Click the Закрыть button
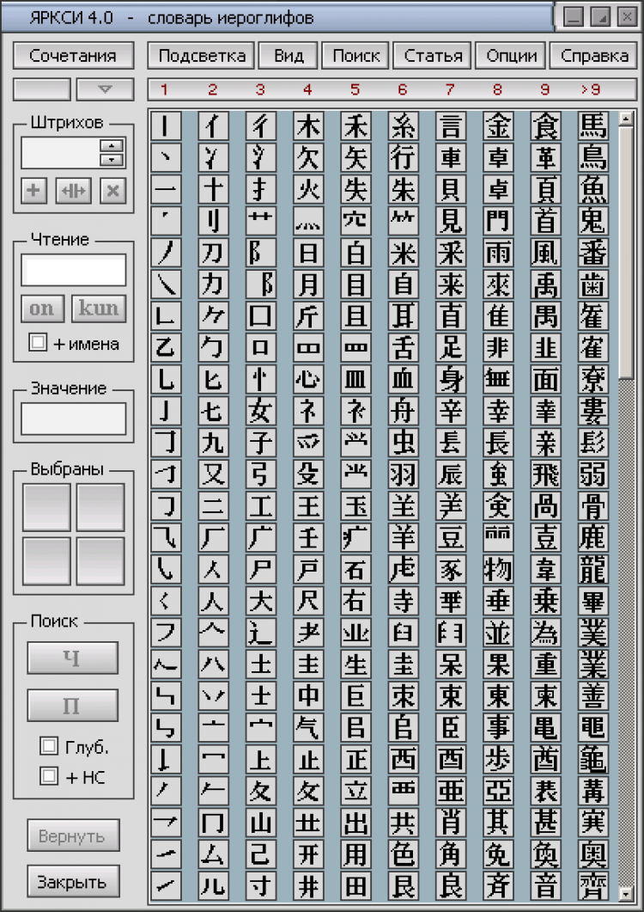 [x=73, y=882]
